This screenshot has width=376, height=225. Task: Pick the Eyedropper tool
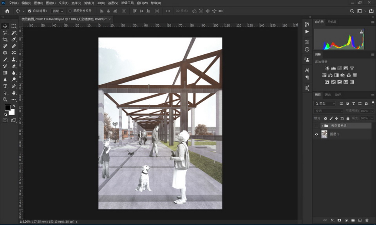click(14, 39)
